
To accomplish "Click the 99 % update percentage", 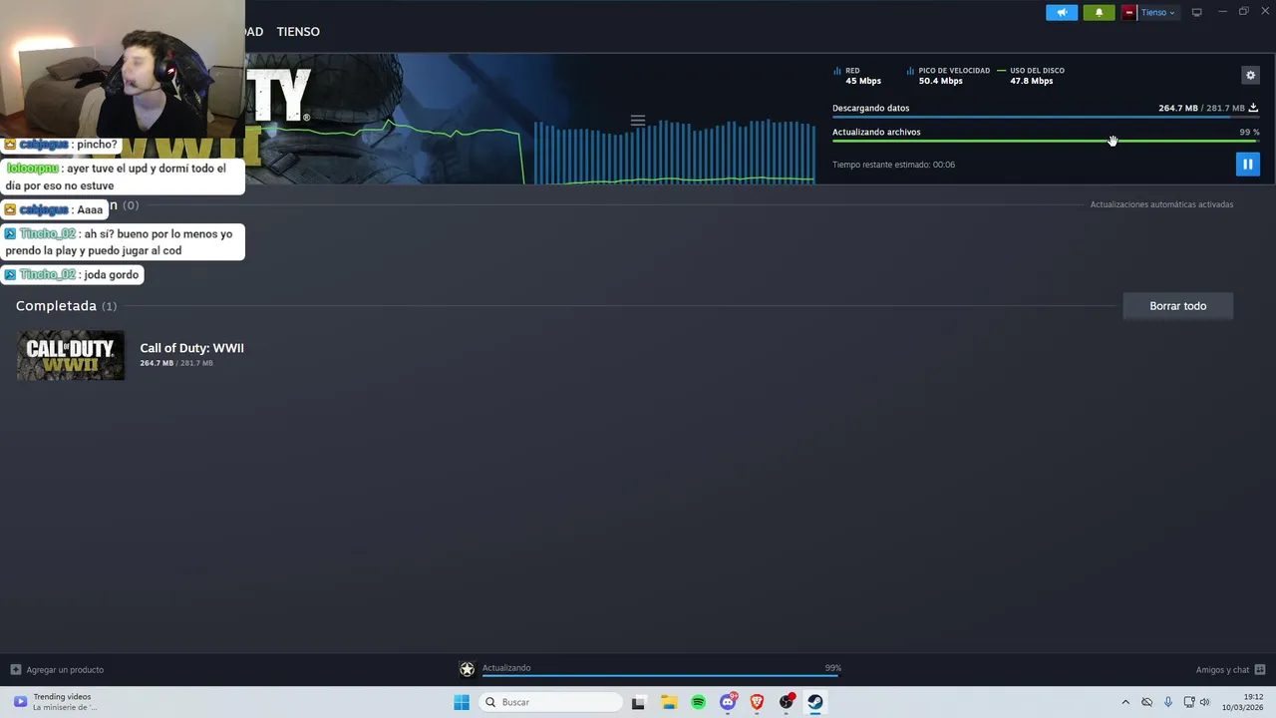I will (x=1249, y=132).
